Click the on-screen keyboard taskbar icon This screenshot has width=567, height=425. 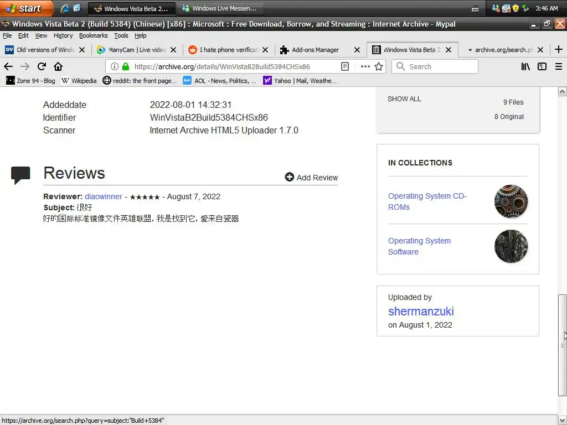tap(475, 9)
